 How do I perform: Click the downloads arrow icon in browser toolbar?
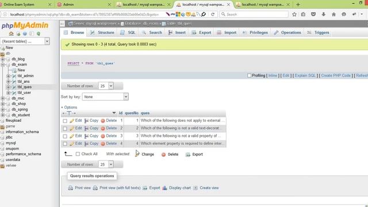324,14
